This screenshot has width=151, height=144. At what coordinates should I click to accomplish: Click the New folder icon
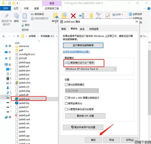click(x=91, y=16)
